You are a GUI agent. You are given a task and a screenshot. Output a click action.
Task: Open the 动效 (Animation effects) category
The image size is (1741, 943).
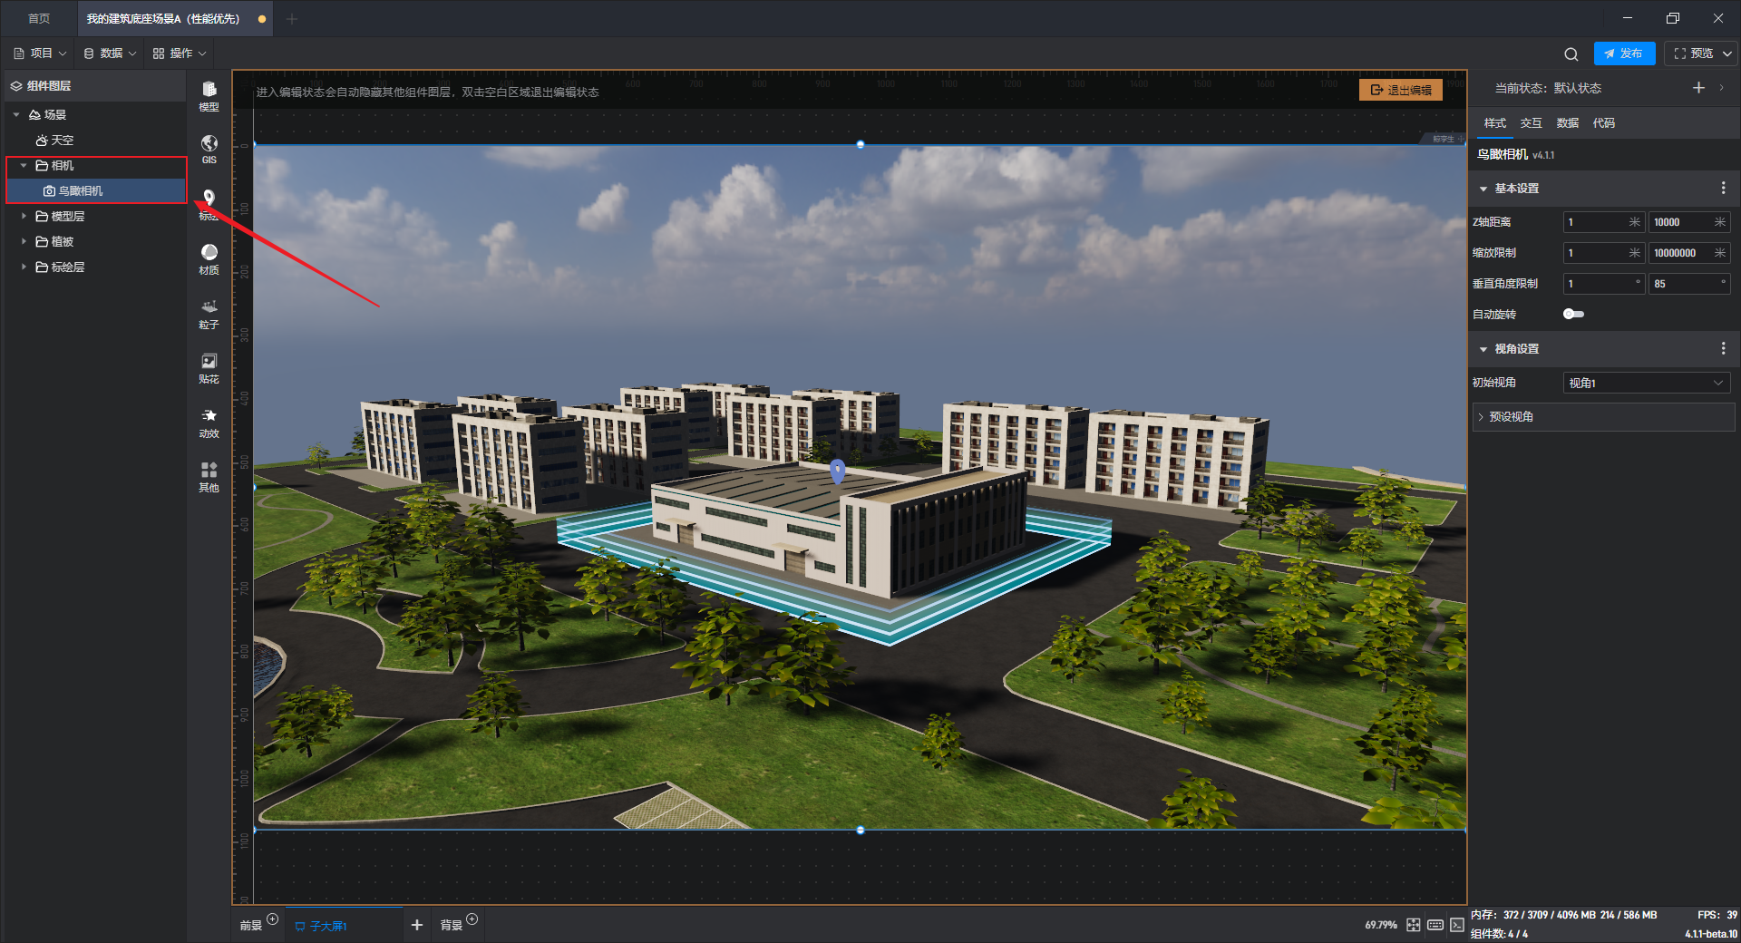point(209,422)
